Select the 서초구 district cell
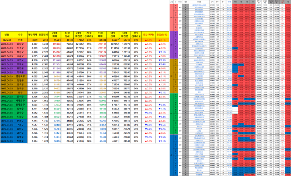Screen dimensions: 291x176 coord(20,48)
